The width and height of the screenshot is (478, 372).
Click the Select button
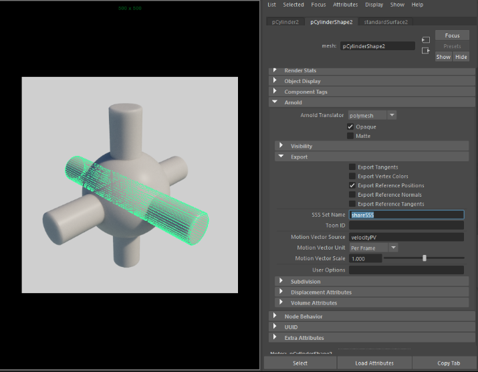click(x=300, y=363)
